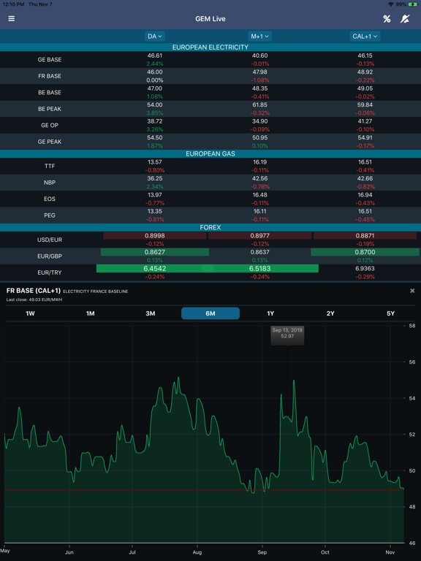Select the 1M chart range

tap(90, 313)
